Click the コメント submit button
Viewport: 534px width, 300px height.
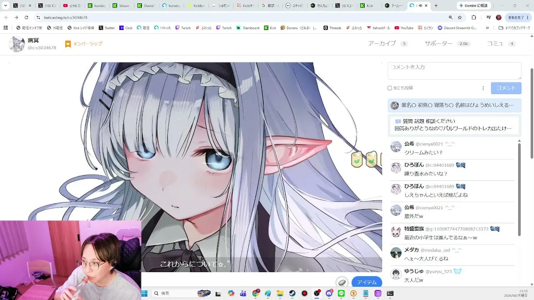(x=506, y=88)
